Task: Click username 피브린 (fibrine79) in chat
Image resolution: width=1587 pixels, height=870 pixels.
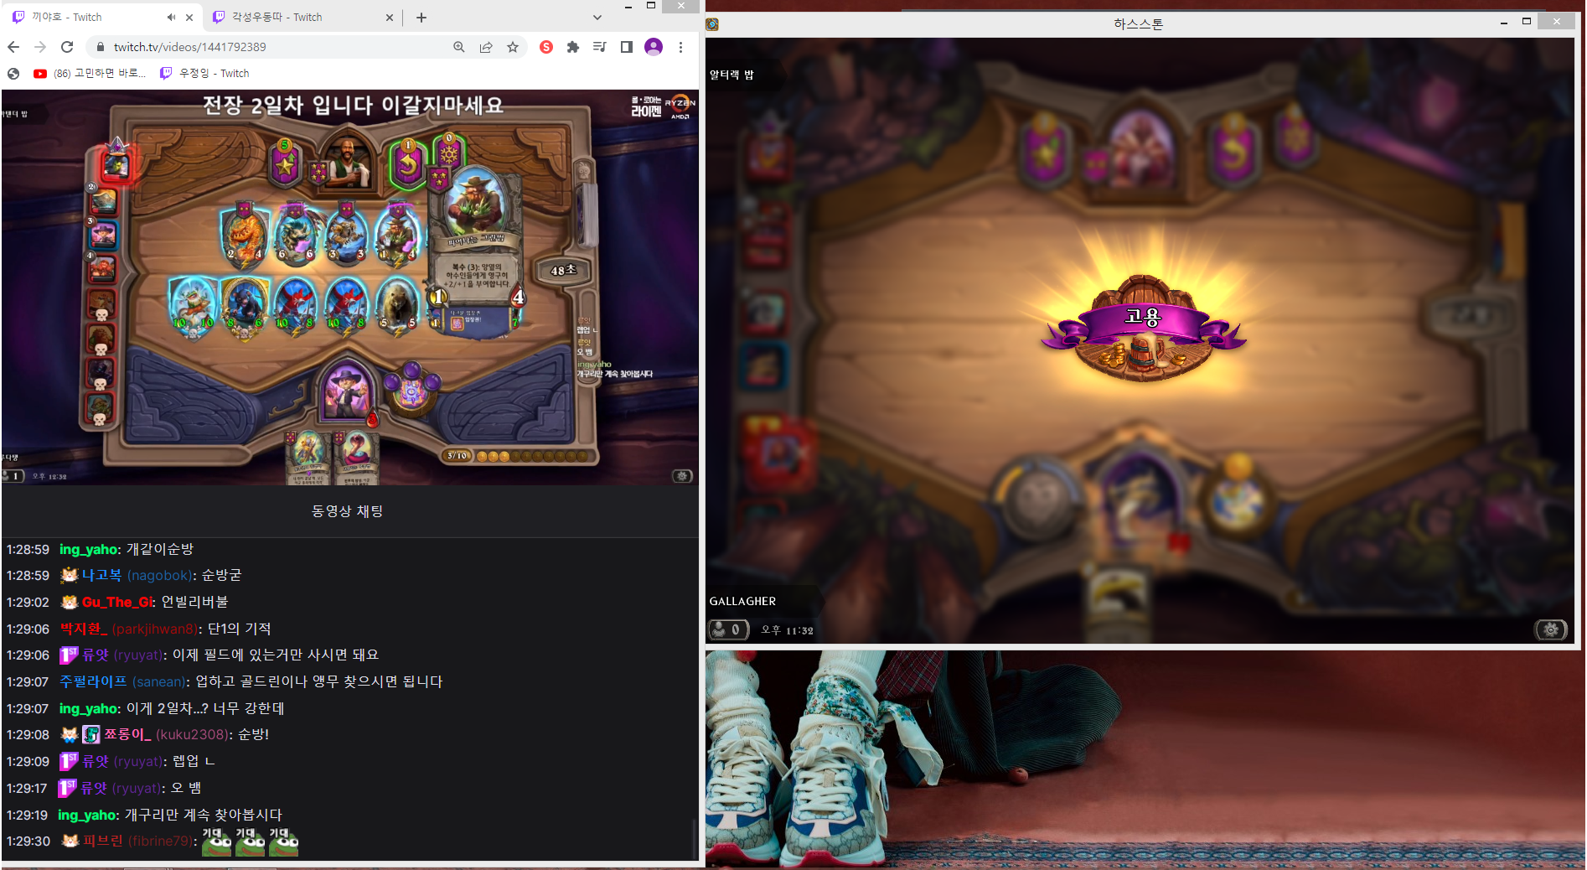Action: (137, 841)
